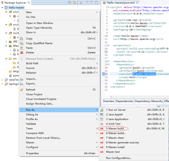
Task: Collapse the Maven Dependencies node
Action: point(6,46)
